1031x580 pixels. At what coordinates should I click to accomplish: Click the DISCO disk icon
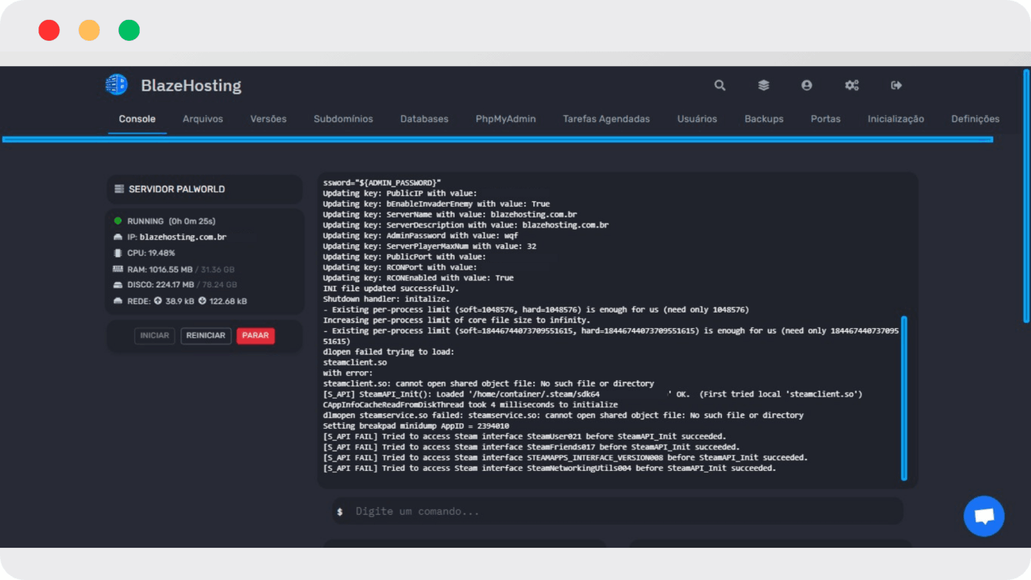pos(118,285)
